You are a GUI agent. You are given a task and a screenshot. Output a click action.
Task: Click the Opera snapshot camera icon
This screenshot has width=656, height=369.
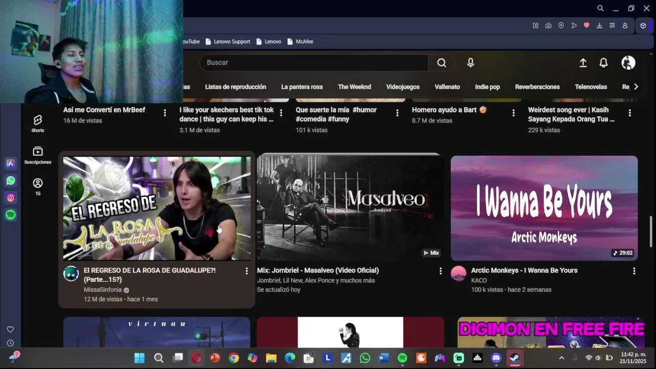[548, 26]
